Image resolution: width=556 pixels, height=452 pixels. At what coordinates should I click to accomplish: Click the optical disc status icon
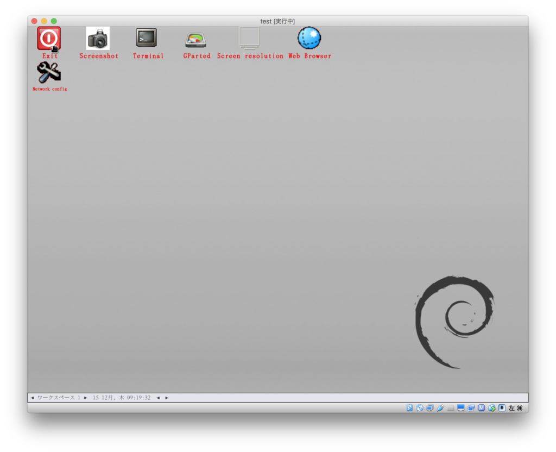pyautogui.click(x=420, y=408)
